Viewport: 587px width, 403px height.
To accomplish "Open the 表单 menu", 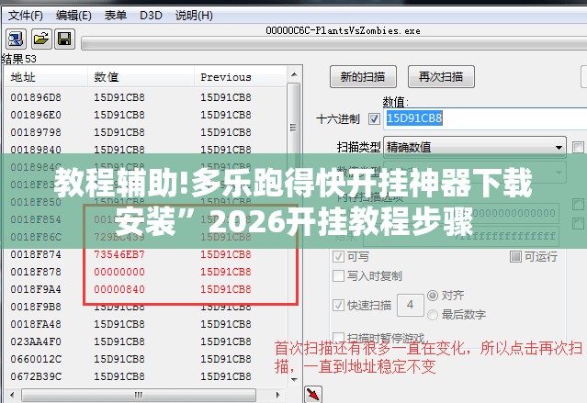I will pos(116,16).
